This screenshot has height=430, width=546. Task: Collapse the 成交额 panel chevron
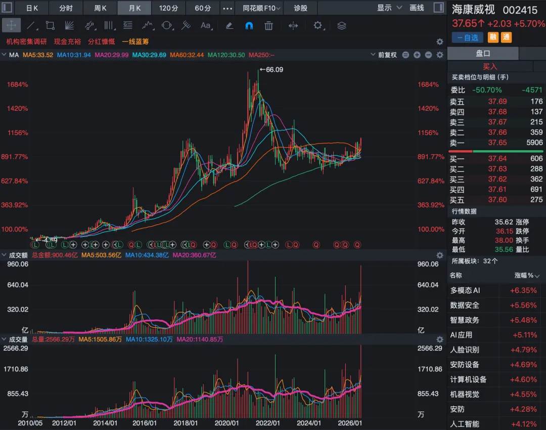4,255
